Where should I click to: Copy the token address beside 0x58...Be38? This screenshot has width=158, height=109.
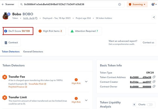[x=37, y=18]
